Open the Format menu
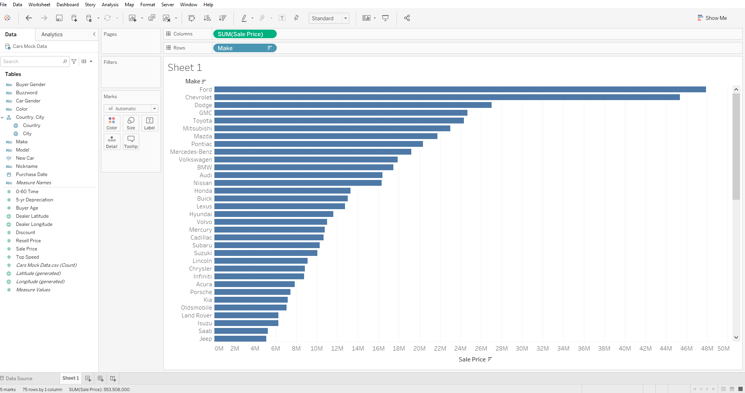 coord(148,5)
